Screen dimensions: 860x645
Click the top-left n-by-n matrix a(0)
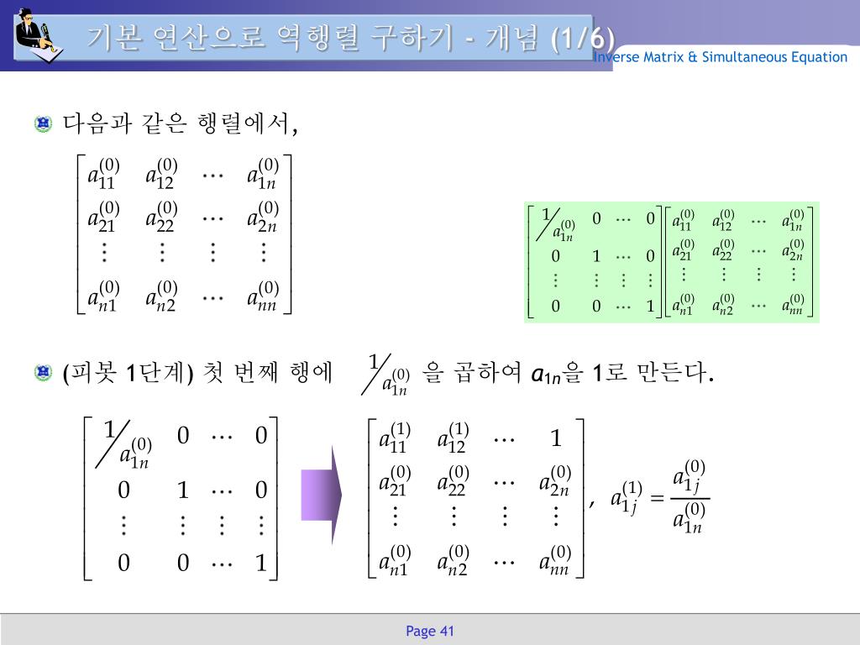pyautogui.click(x=184, y=234)
